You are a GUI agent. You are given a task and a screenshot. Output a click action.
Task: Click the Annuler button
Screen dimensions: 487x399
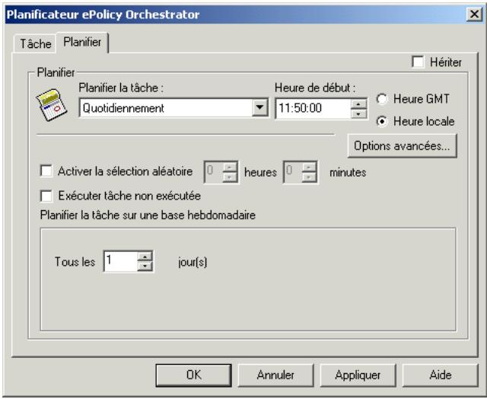click(275, 375)
